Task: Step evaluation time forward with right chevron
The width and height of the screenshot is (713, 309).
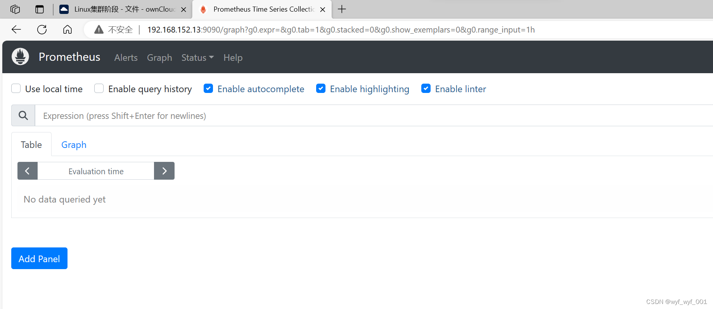Action: point(164,171)
